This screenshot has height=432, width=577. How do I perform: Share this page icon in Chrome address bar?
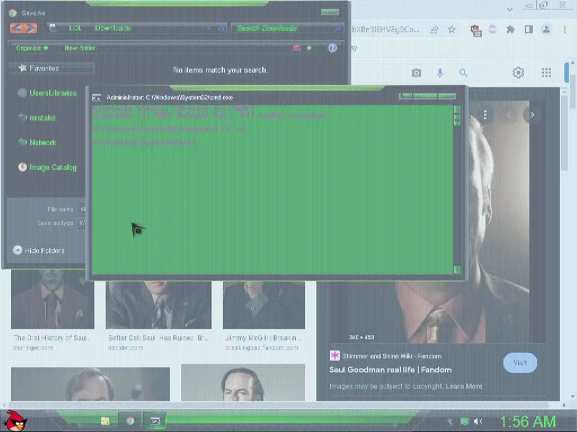coord(434,29)
